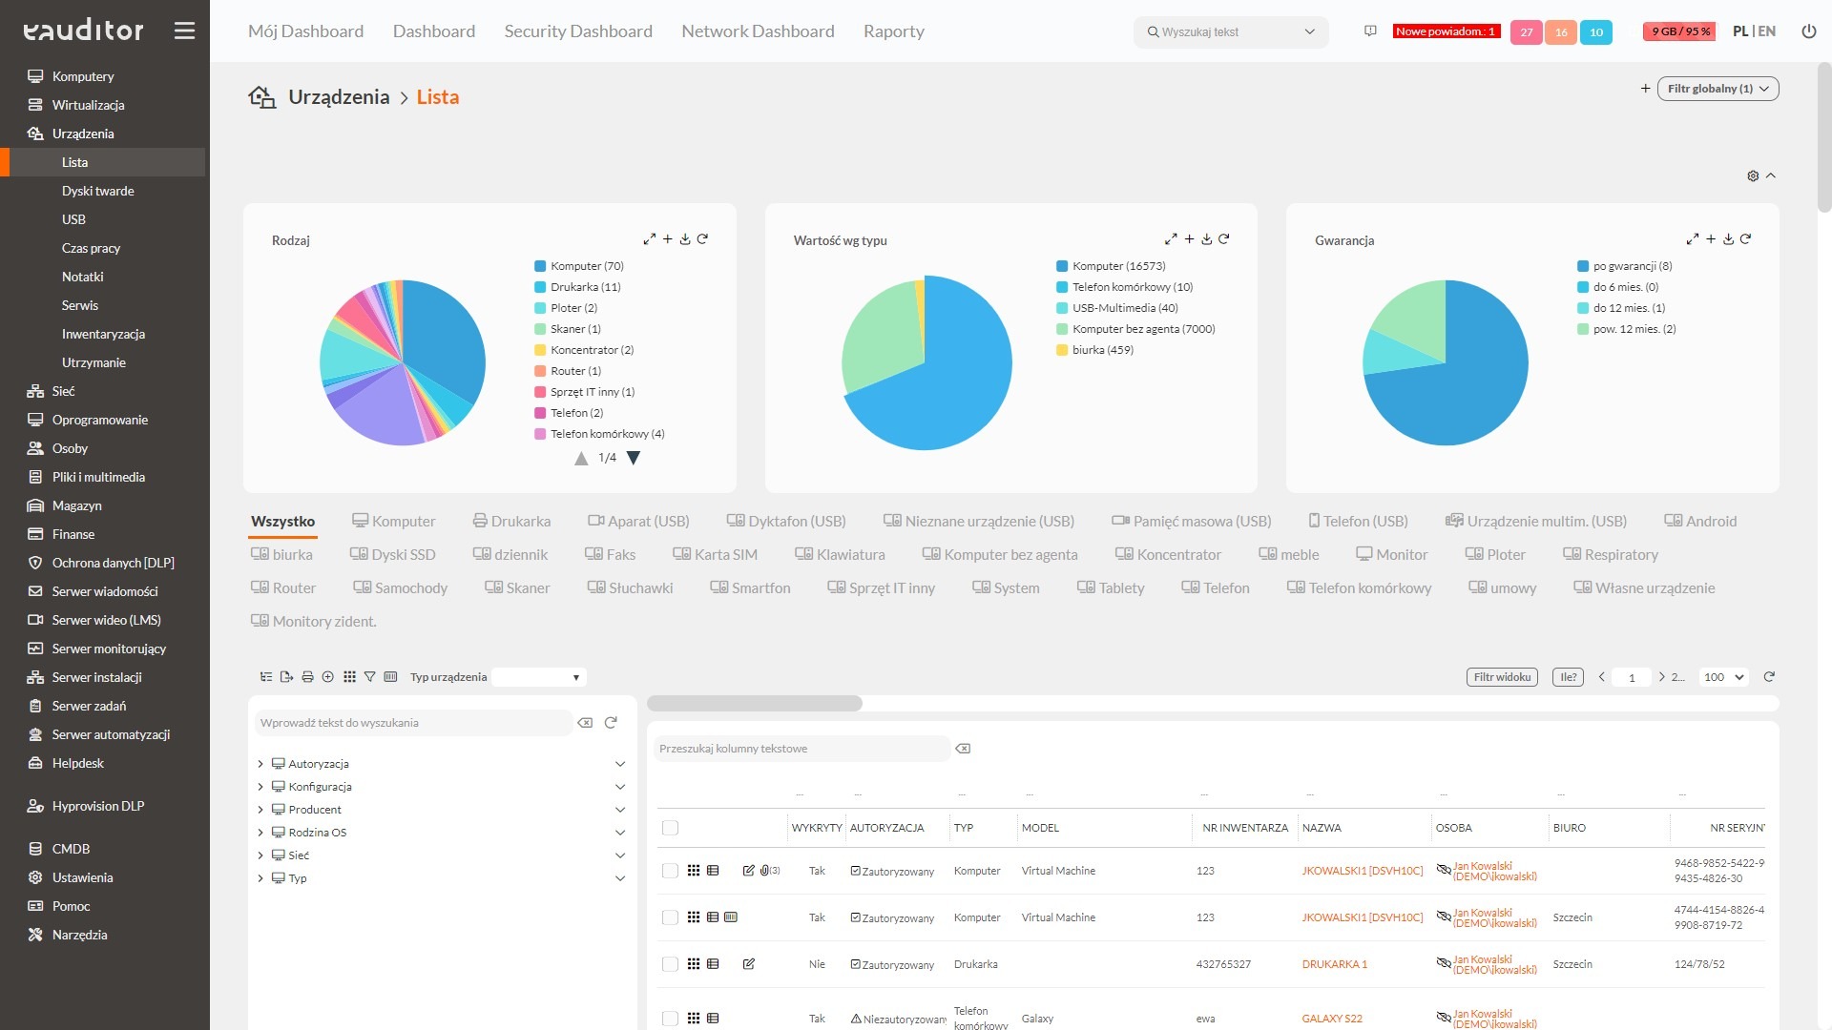
Task: Open Dyski twarde in sidebar
Action: pyautogui.click(x=98, y=191)
